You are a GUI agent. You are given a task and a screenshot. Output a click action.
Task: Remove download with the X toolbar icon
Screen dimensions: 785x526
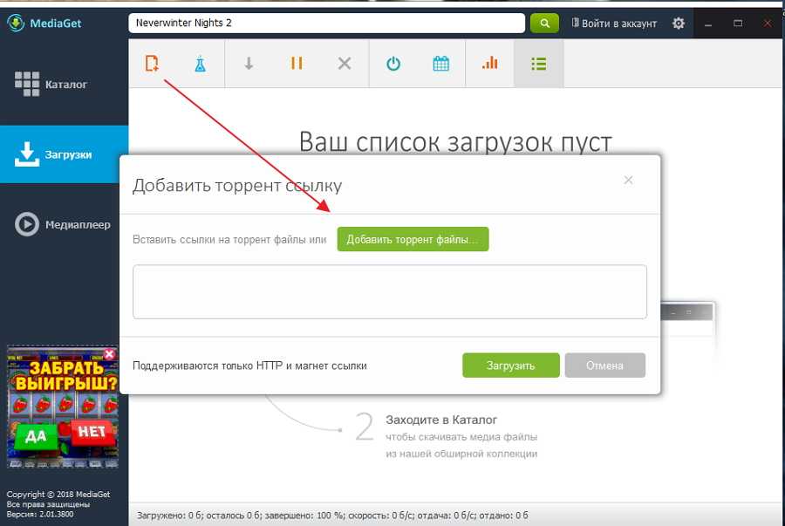click(345, 64)
